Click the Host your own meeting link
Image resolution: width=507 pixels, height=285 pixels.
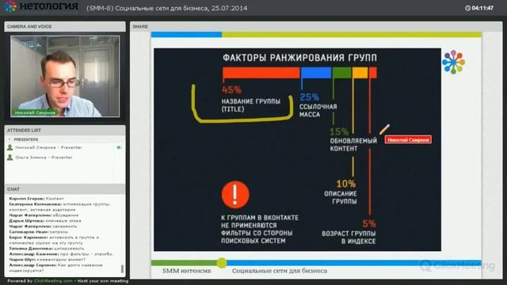[103, 281]
